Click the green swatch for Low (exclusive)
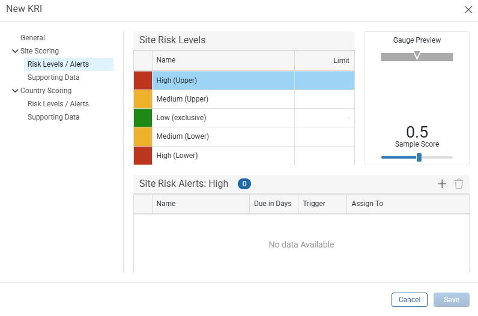 point(143,118)
